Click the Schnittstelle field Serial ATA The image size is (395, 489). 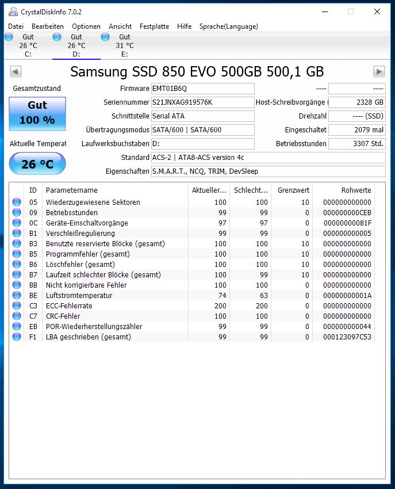point(203,116)
